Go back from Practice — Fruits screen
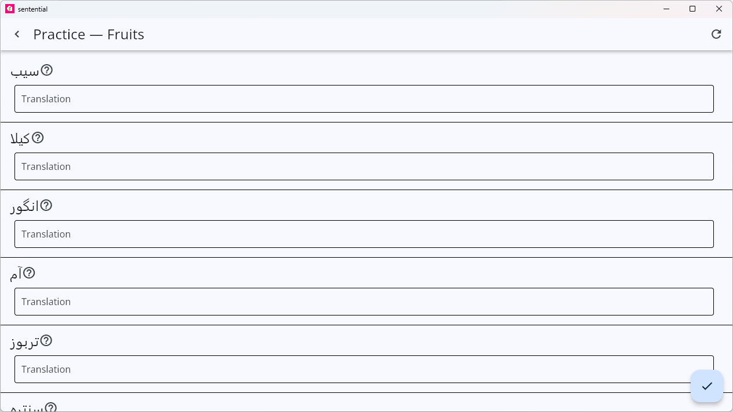This screenshot has width=733, height=412. point(17,34)
